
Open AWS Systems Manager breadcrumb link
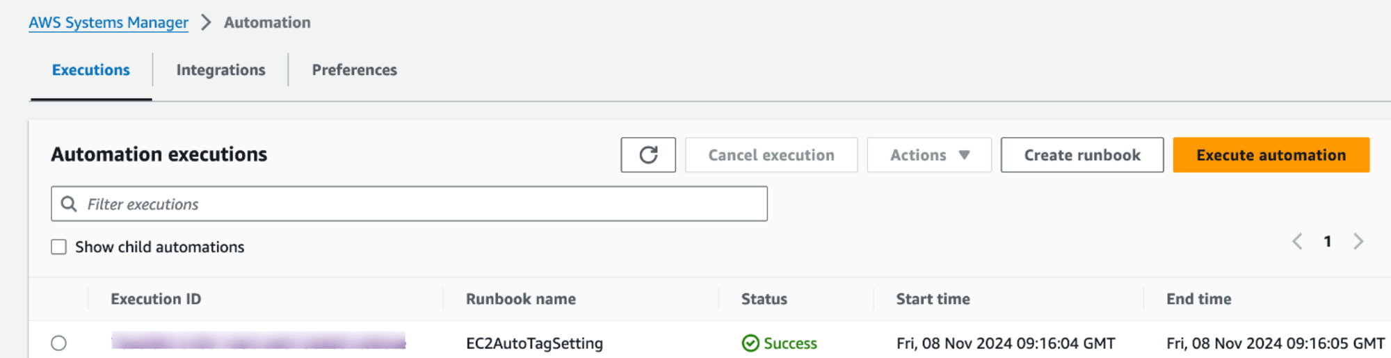(108, 22)
